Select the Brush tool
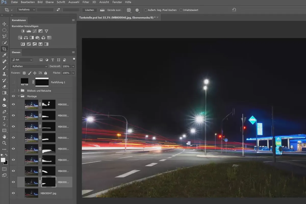The image size is (306, 204). pos(4,68)
